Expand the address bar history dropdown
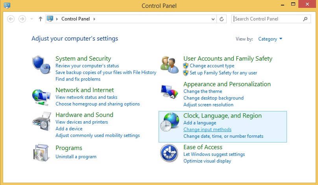 pos(213,19)
